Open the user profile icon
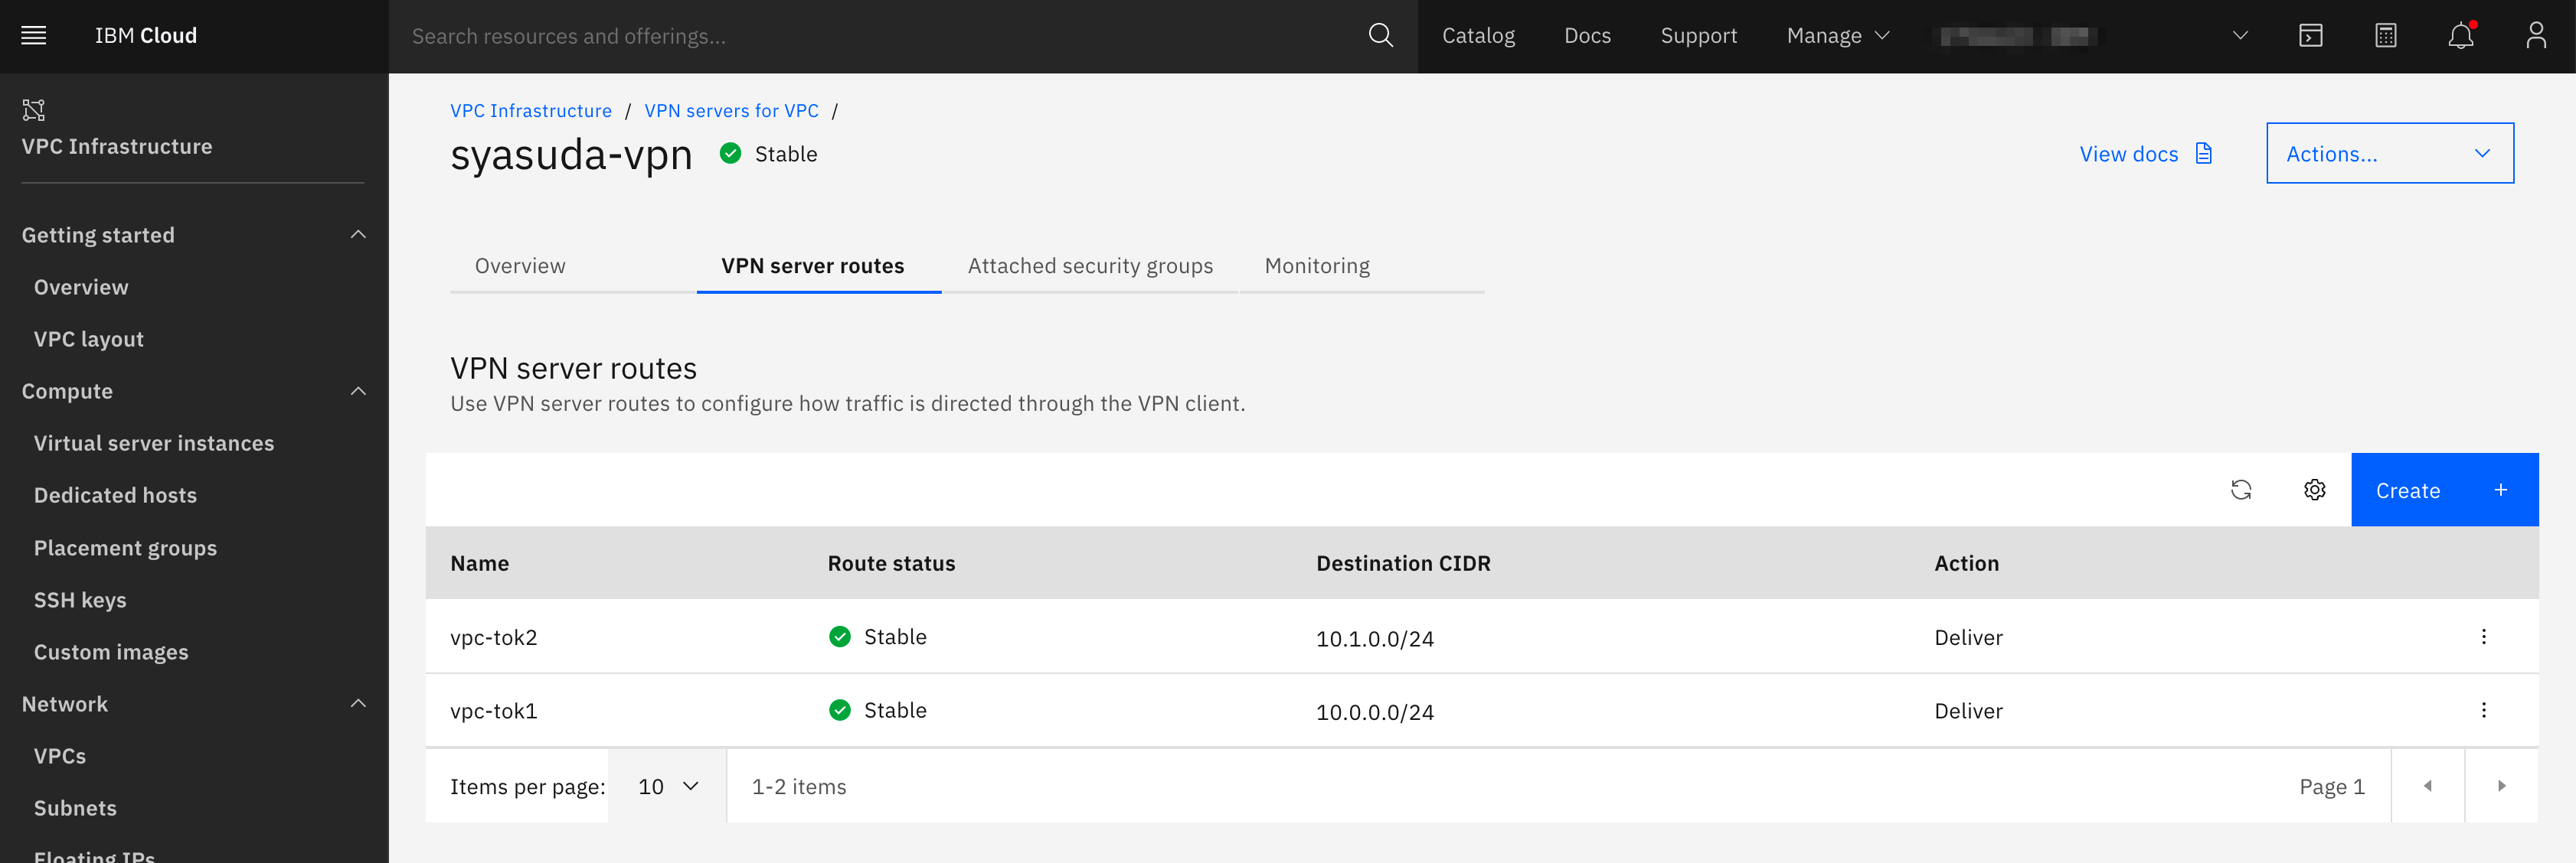The image size is (2576, 863). click(x=2535, y=36)
